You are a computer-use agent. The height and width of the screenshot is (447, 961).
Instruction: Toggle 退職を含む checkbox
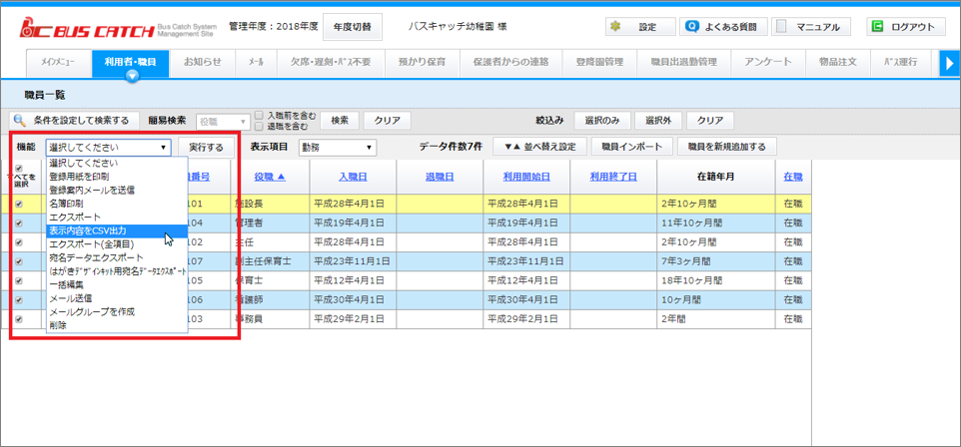pyautogui.click(x=260, y=126)
